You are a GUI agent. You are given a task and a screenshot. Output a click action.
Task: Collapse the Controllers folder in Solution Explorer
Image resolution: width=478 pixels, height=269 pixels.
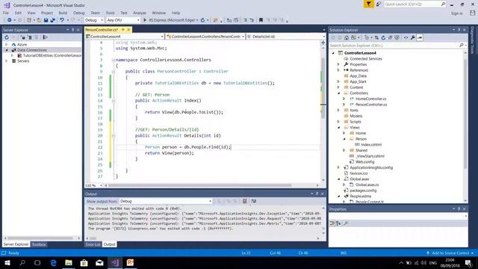tap(338, 93)
